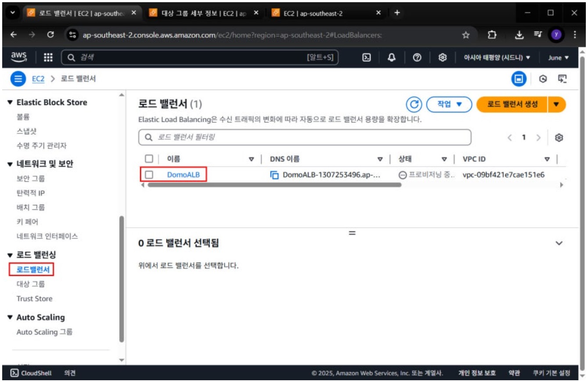
Task: Open browser downloads icon
Action: click(519, 35)
